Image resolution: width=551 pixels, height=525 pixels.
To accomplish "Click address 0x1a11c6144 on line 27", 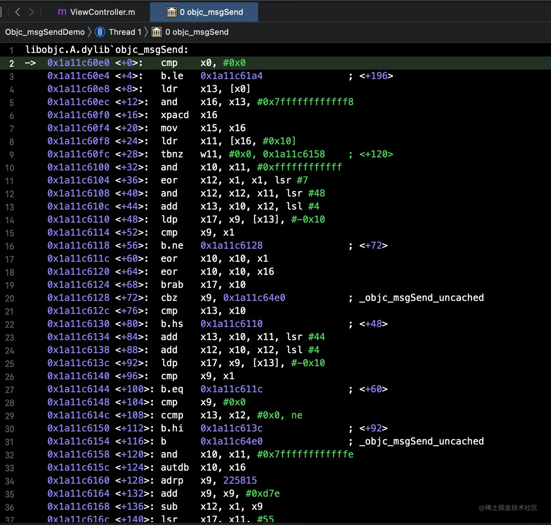I will 78,389.
